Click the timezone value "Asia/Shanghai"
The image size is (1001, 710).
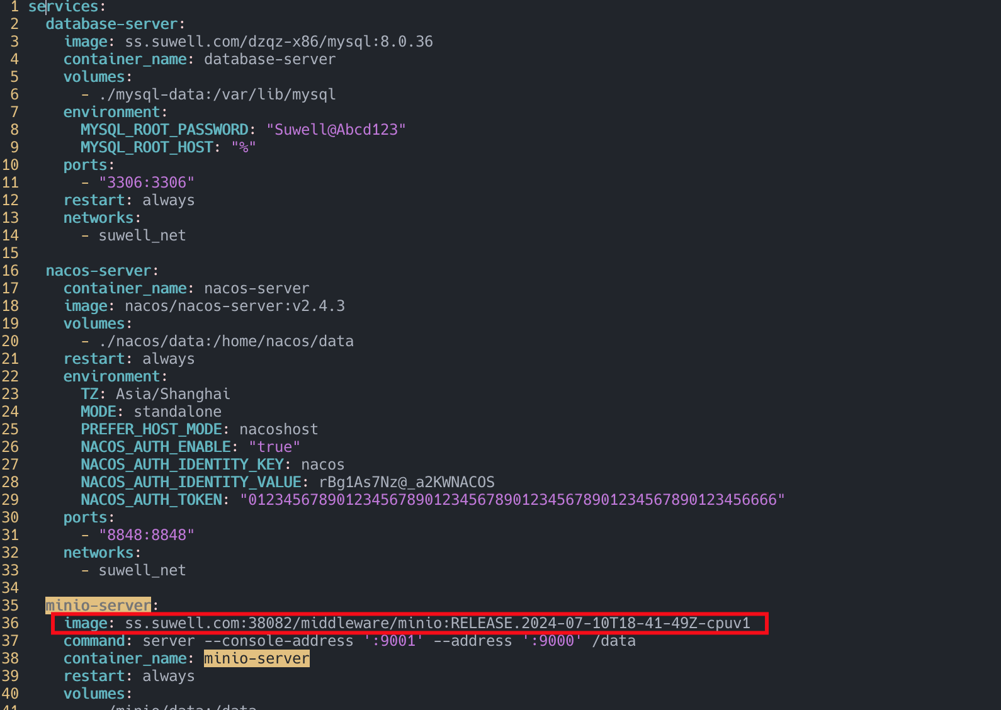tap(173, 394)
